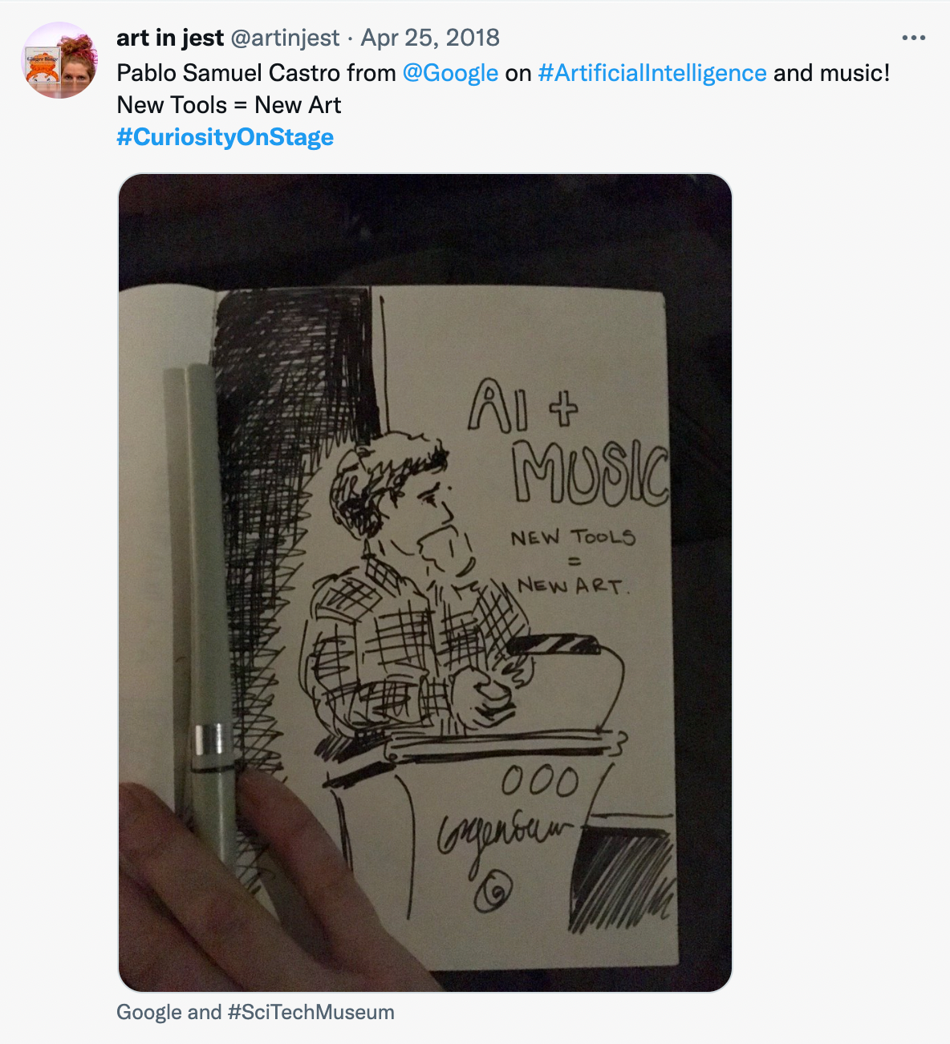Click the 'MUSIC' bubble lettering in the drawing

pos(591,473)
